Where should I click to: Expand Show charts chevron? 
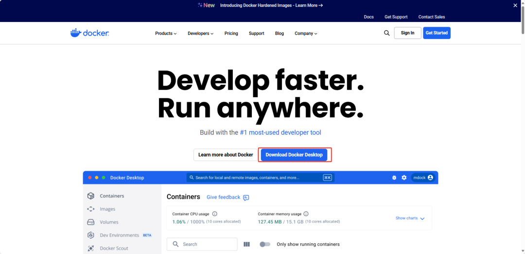[422, 218]
